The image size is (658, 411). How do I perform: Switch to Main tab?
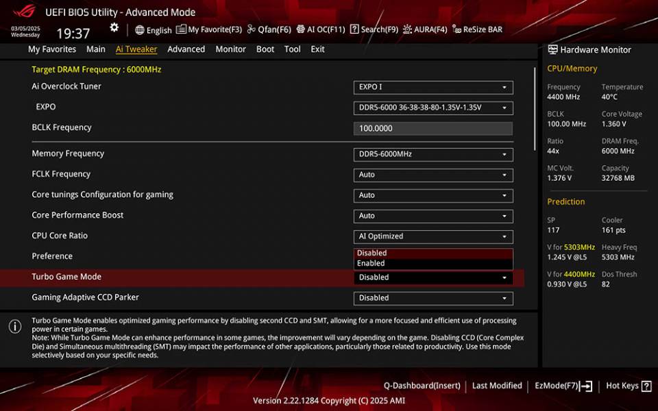(96, 49)
